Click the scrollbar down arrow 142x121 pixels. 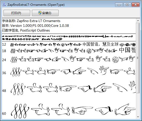point(138,117)
